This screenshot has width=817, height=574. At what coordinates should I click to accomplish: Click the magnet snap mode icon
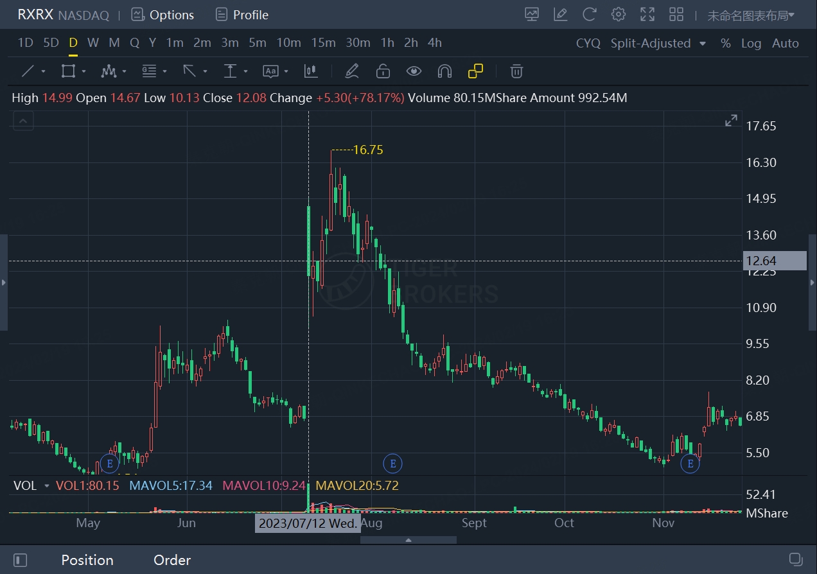click(x=444, y=71)
